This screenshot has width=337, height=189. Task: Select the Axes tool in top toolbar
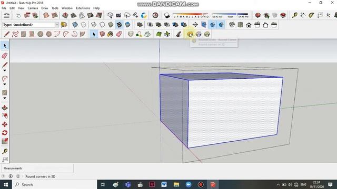coord(329,15)
